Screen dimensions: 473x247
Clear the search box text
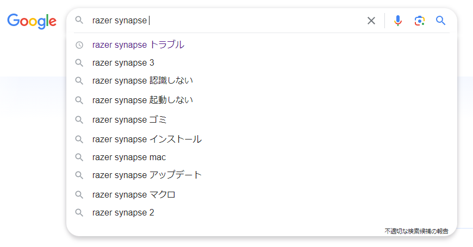(371, 21)
